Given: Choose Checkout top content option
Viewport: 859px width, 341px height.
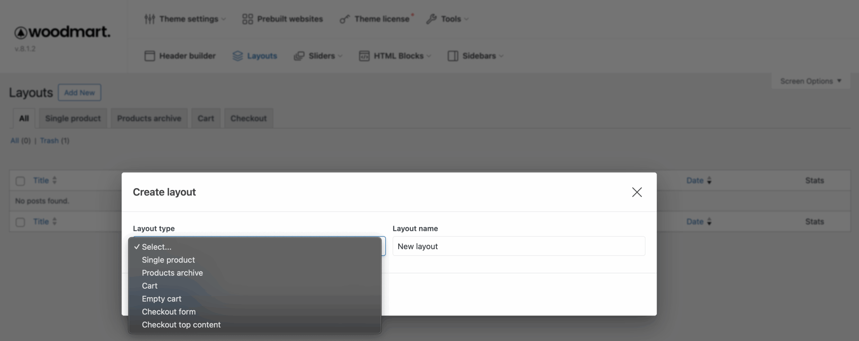Looking at the screenshot, I should 255,325.
